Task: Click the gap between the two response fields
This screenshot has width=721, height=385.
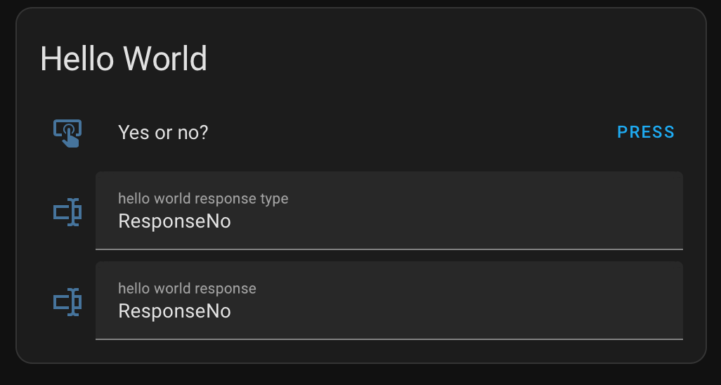Action: click(389, 256)
